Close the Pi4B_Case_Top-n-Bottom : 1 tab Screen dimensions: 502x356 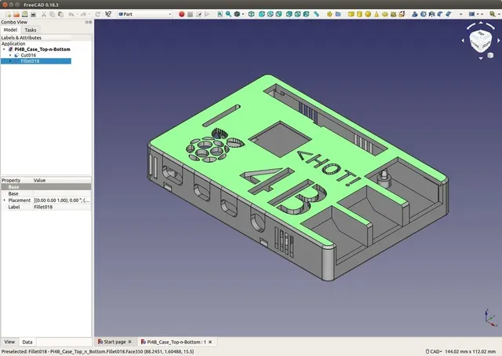[x=210, y=342]
